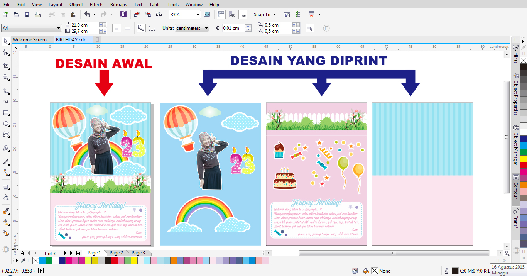Image resolution: width=527 pixels, height=276 pixels.
Task: Open the Application Launcher icon
Action: coord(311,15)
